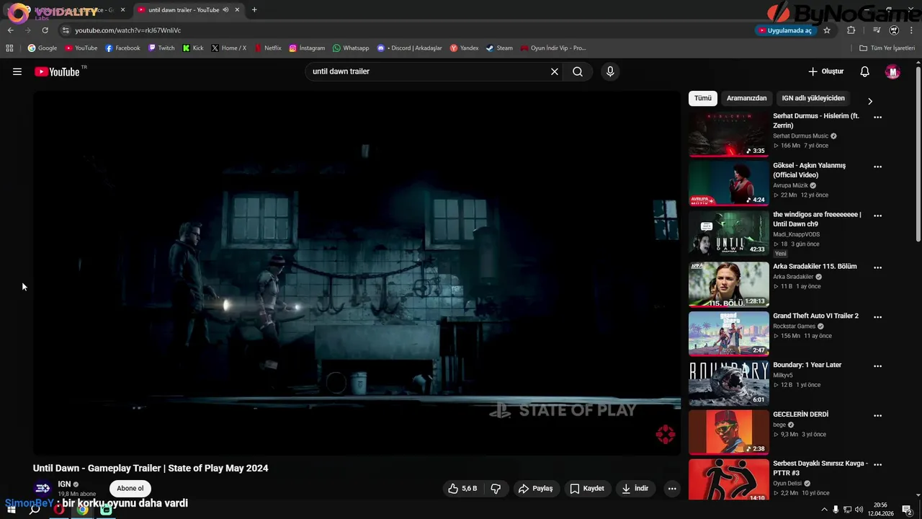Open Tüm Yer İşaretleri bookmarks folder

point(887,48)
